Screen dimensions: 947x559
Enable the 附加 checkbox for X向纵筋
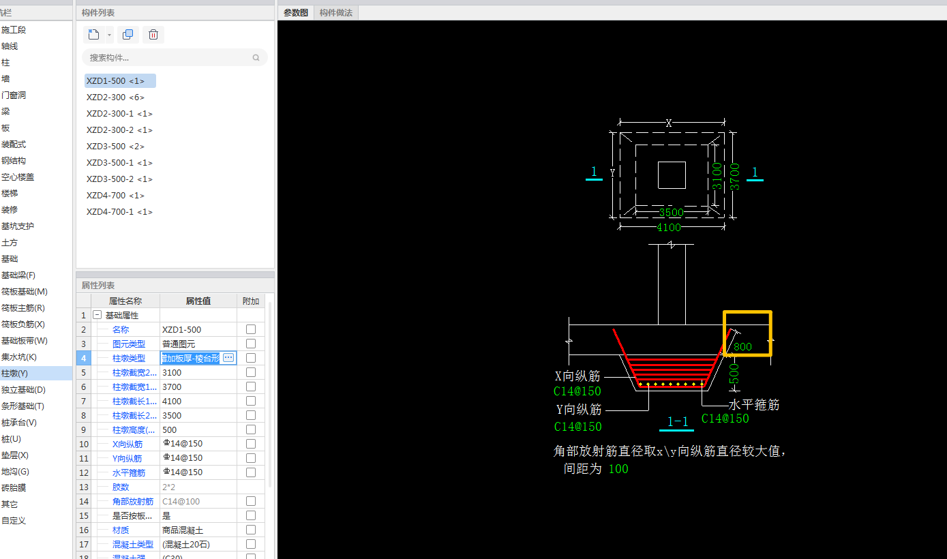pyautogui.click(x=251, y=444)
